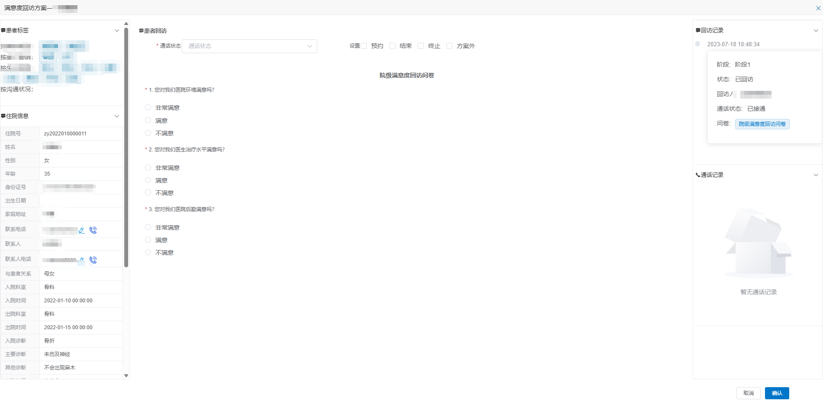The width and height of the screenshot is (823, 401).
Task: Click the 确认 button
Action: pyautogui.click(x=777, y=393)
